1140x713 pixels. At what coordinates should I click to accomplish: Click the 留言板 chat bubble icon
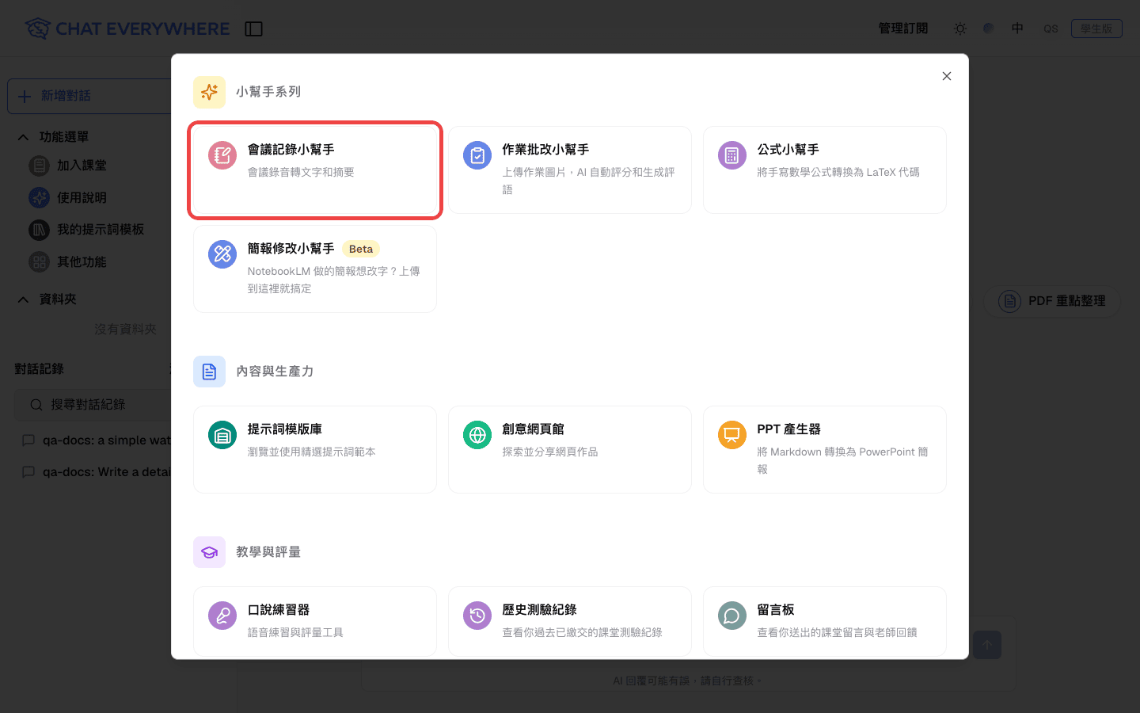[x=732, y=616]
